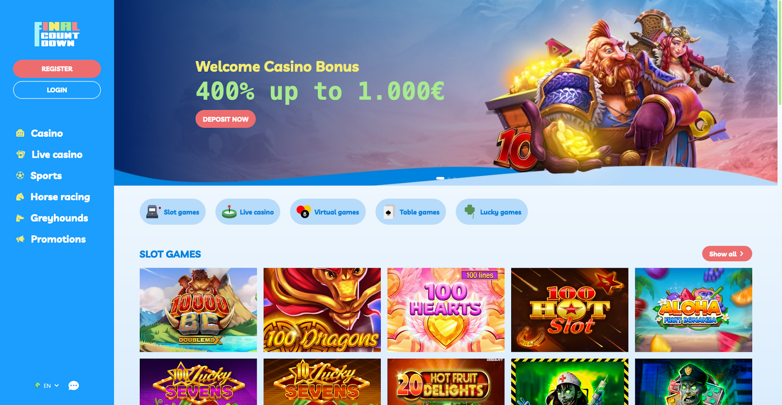The height and width of the screenshot is (405, 782).
Task: Switch to the Table games category
Action: [411, 212]
